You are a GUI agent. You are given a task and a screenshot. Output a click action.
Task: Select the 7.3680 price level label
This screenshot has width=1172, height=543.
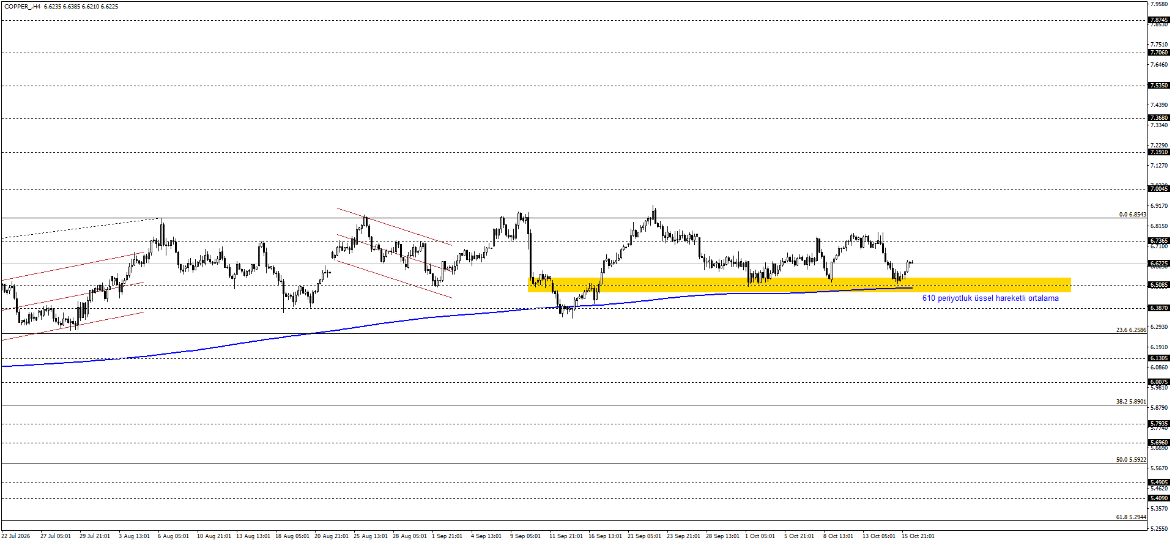click(x=1159, y=118)
